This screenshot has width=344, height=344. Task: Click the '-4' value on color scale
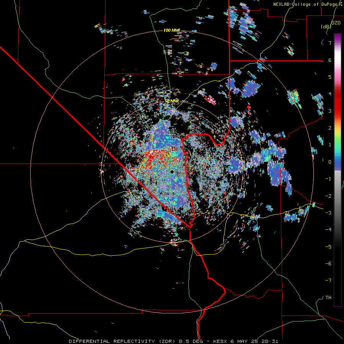coord(328,230)
